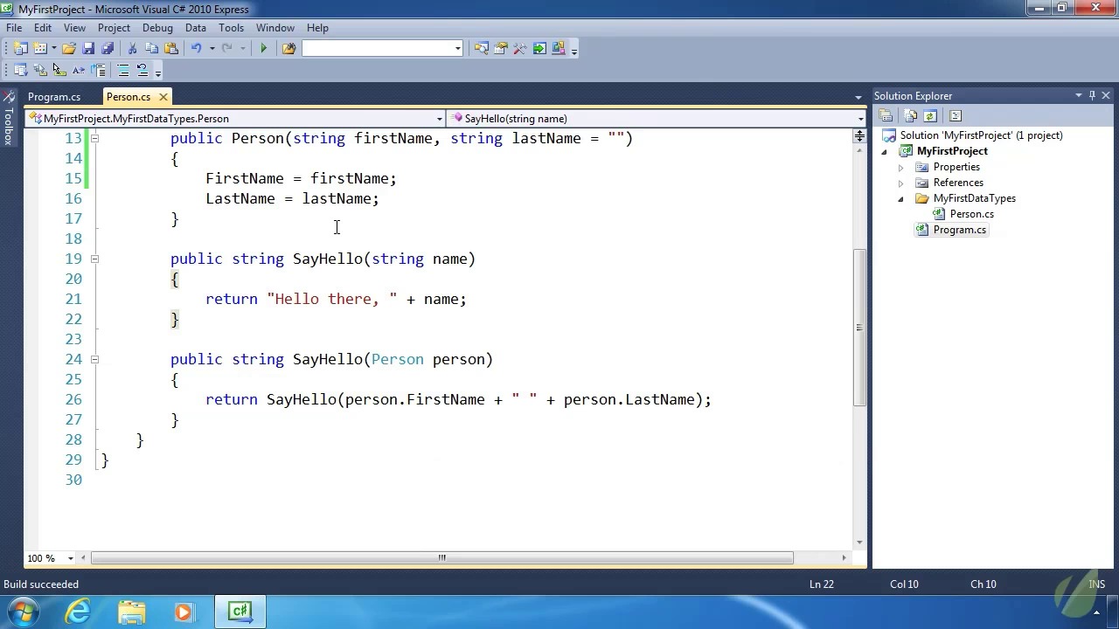
Task: Comment out the selected lines icon
Action: 123,71
